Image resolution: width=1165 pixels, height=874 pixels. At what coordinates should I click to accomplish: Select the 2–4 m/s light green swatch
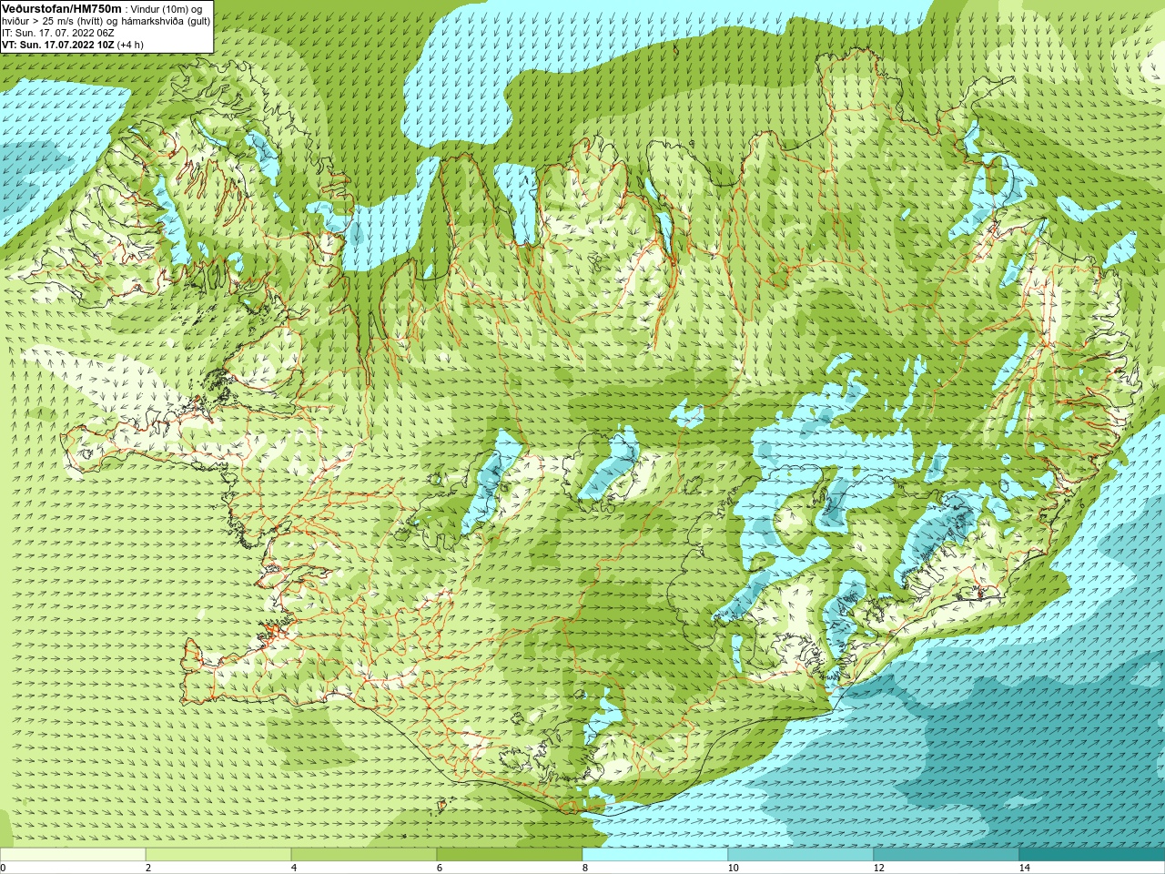coord(218,854)
